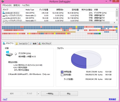Click the drive list scroll down arrow
This screenshot has width=120, height=102.
(x=117, y=20)
